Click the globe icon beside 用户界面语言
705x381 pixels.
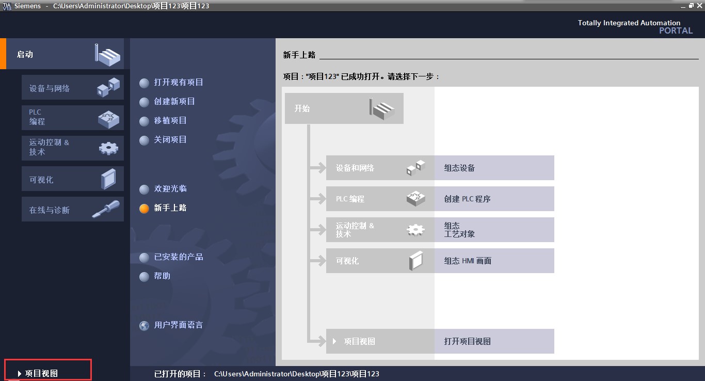pos(145,326)
